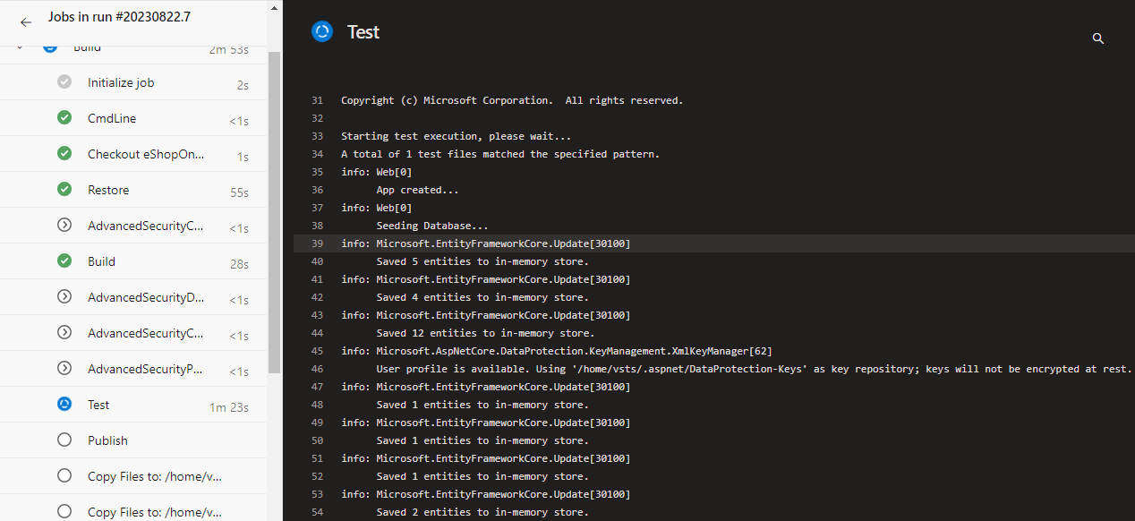Click the success icon next to Restore
Image resolution: width=1135 pixels, height=521 pixels.
[64, 189]
